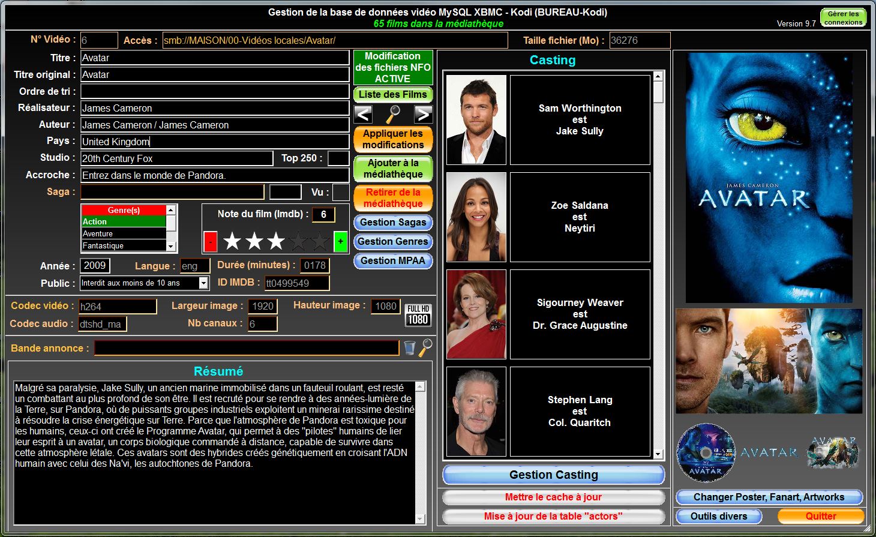Click Changer Poster, Fanart, Artworks
Image resolution: width=876 pixels, height=537 pixels.
click(769, 497)
